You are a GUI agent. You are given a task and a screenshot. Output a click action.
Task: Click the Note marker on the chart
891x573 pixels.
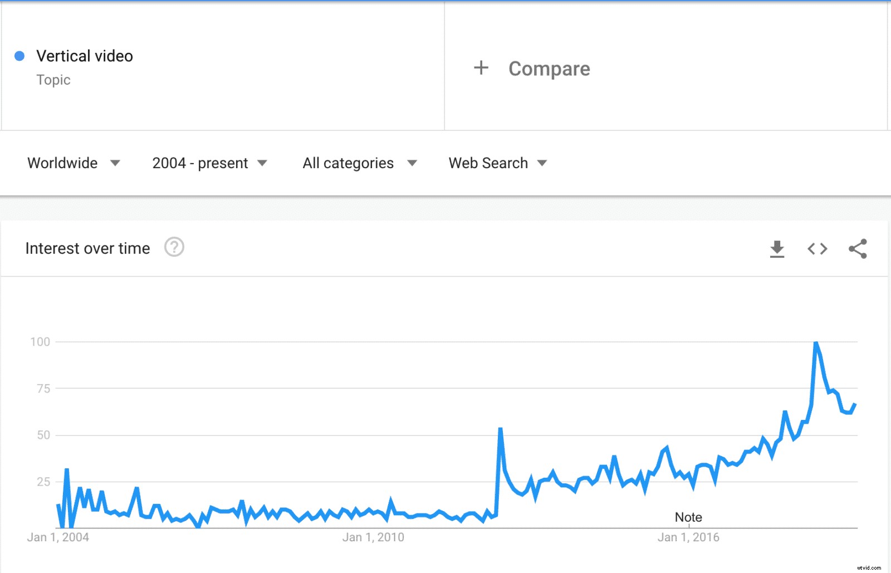click(x=688, y=517)
